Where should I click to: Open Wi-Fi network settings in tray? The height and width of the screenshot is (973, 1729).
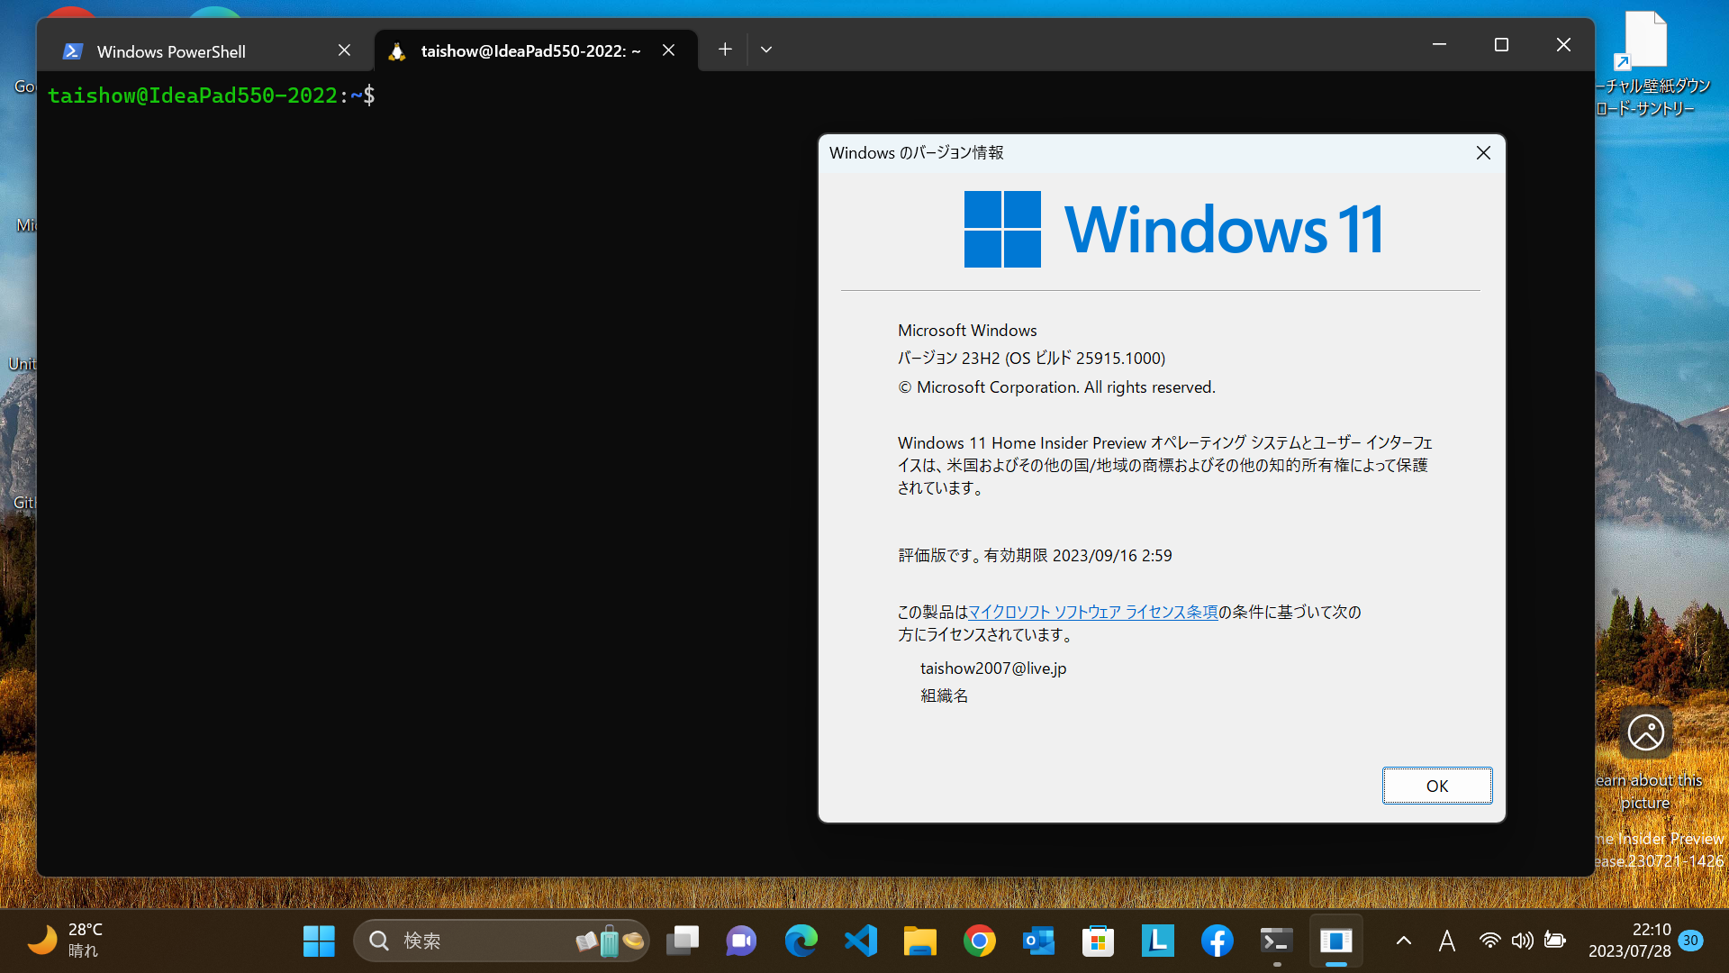tap(1490, 941)
